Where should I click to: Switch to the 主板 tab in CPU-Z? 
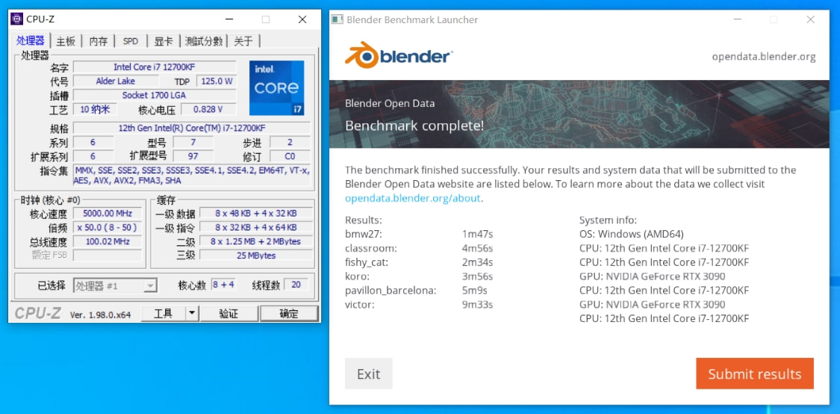(x=66, y=41)
